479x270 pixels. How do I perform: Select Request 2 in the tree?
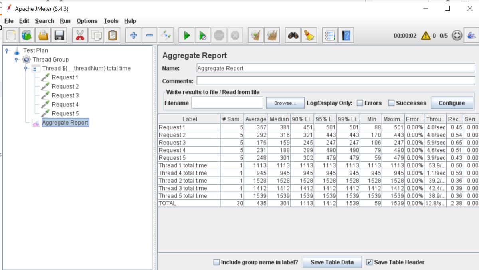(x=65, y=87)
